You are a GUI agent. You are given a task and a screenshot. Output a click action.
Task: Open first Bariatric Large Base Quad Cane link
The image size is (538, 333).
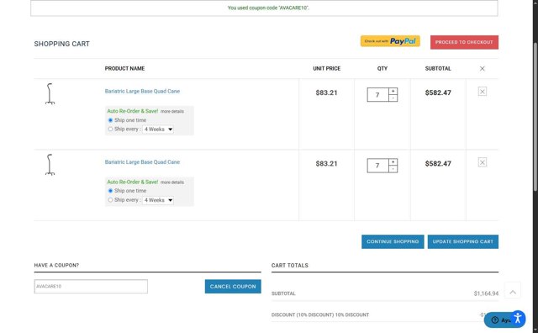pos(142,92)
